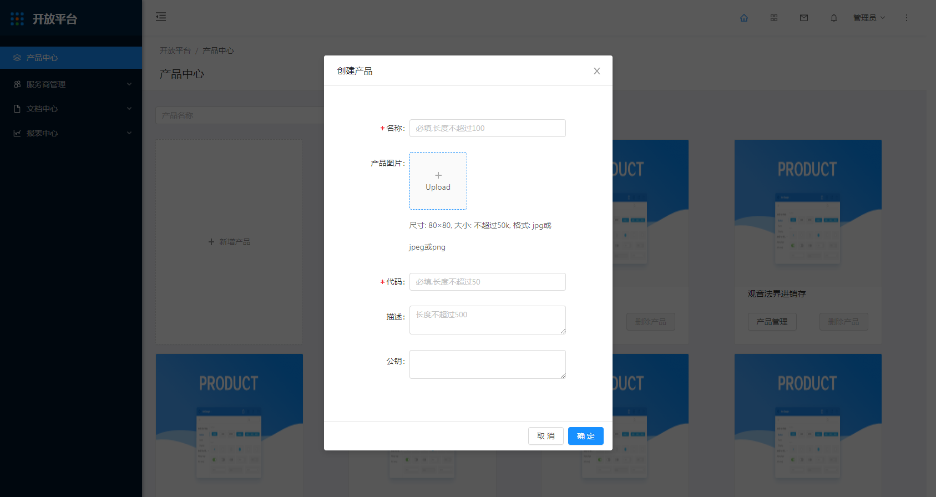Screen dimensions: 936x497
Task: Collapse sidebar with the menu fold icon
Action: click(x=161, y=17)
